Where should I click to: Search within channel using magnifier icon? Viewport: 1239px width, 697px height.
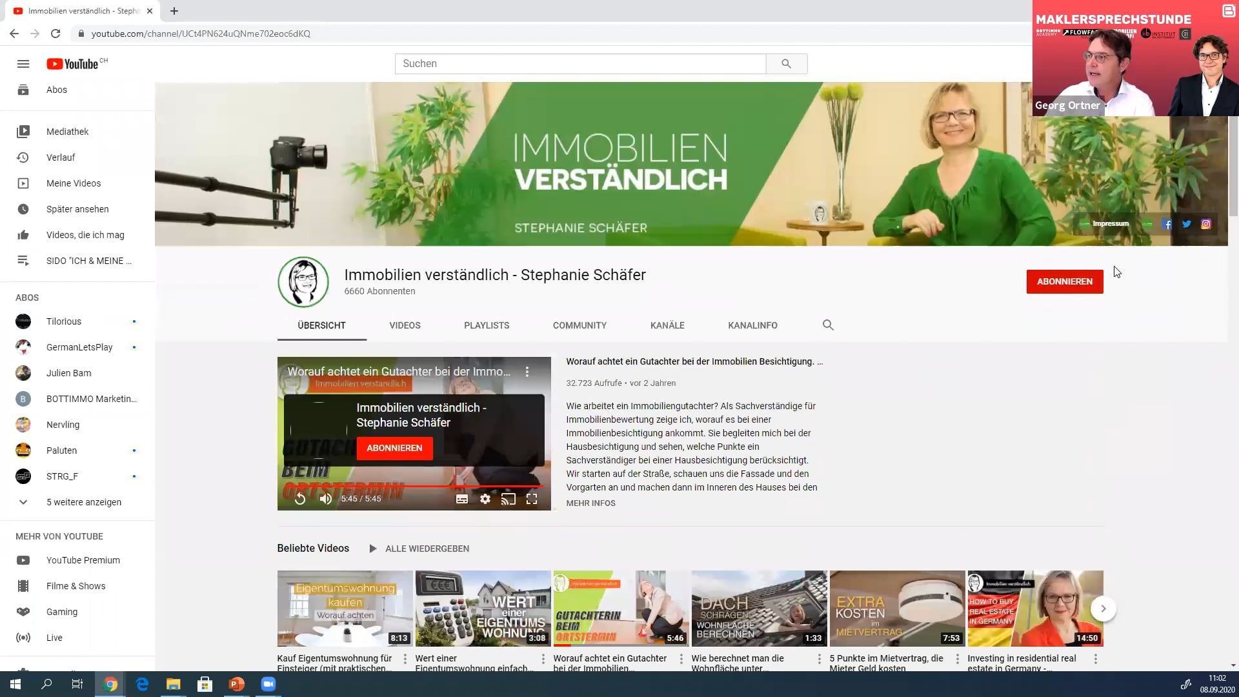828,325
